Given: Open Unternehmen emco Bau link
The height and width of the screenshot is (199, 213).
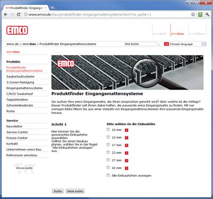Looking at the screenshot, I should tap(24, 149).
